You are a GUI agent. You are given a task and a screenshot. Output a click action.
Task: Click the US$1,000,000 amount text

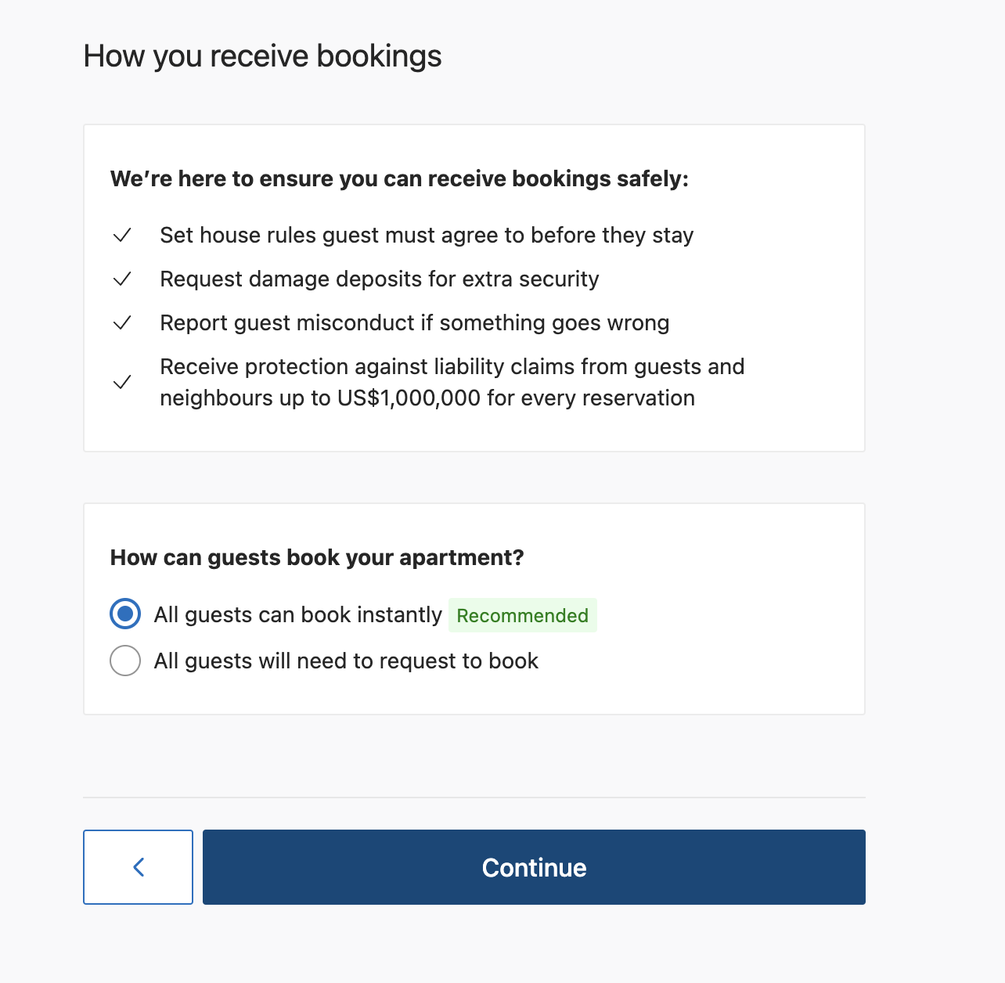(x=409, y=398)
